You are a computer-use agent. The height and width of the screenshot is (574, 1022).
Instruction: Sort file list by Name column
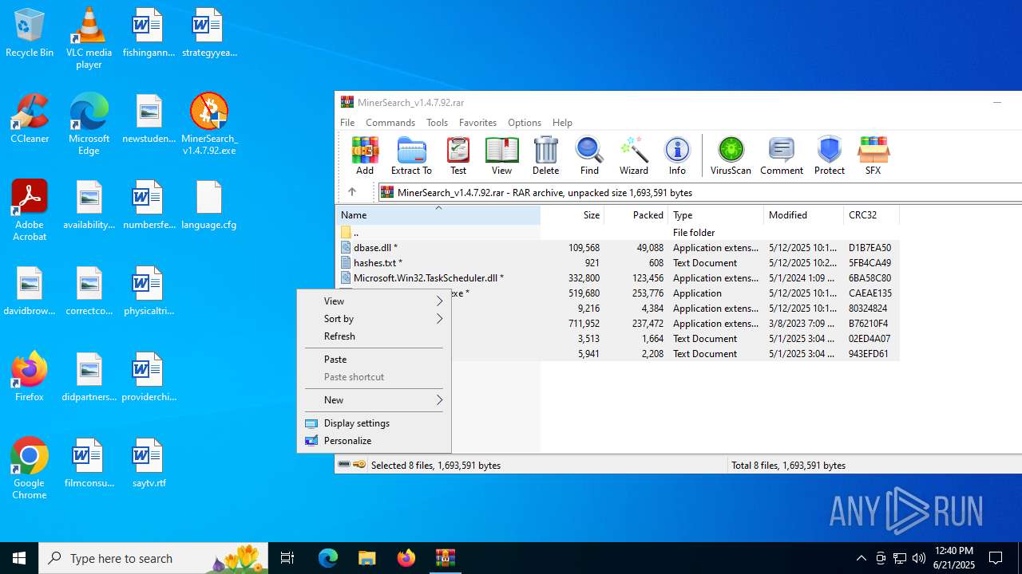pos(438,215)
